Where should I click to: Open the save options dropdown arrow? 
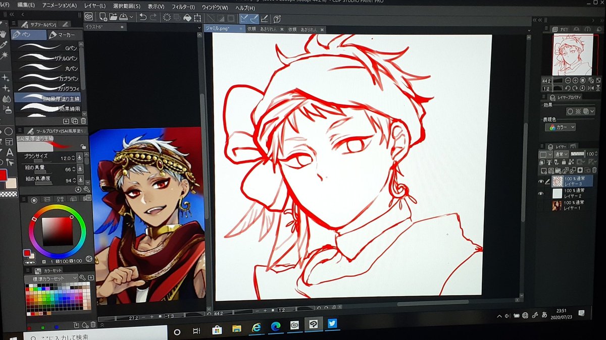(131, 17)
